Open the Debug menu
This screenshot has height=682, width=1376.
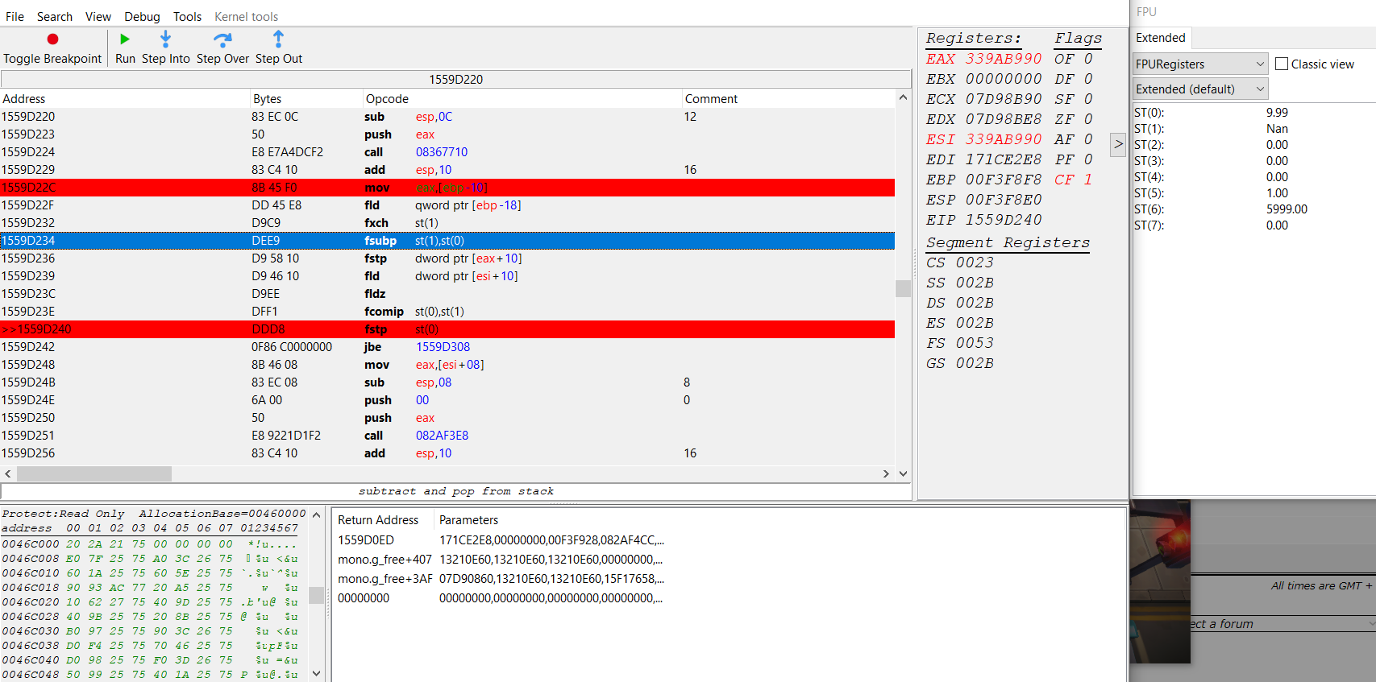tap(142, 17)
